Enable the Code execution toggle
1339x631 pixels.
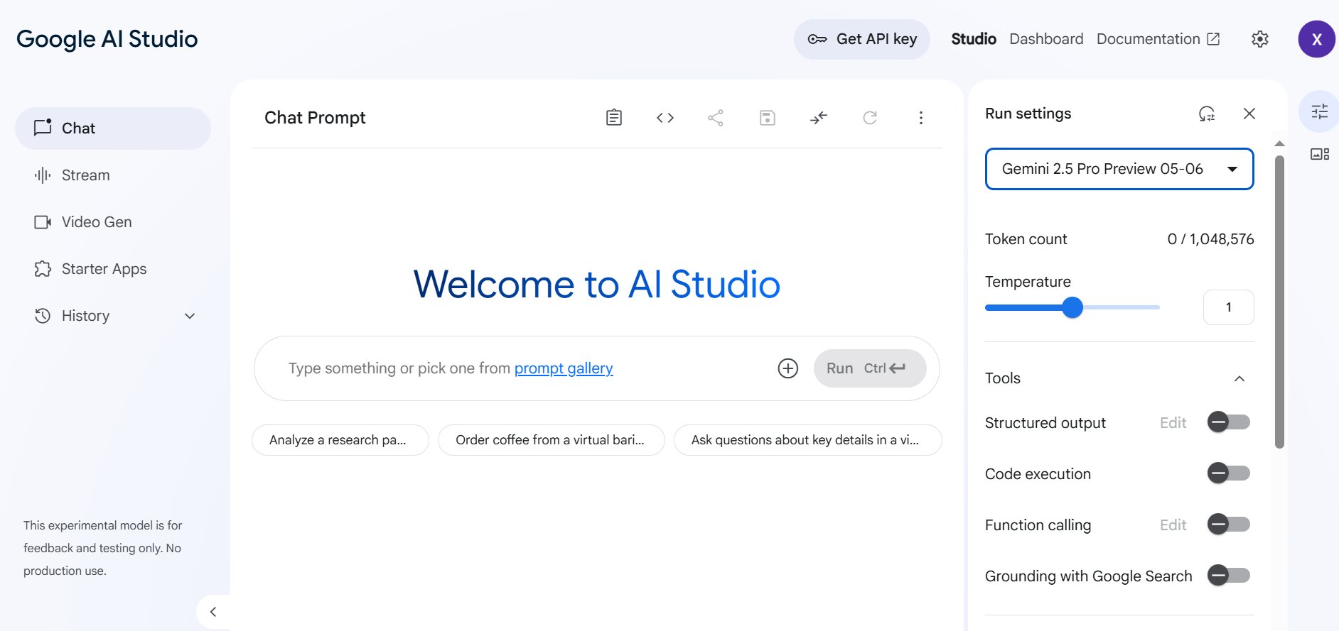[1229, 473]
